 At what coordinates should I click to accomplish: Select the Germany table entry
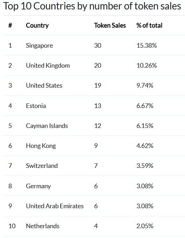[39, 186]
